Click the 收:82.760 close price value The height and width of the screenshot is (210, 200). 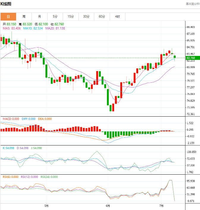pos(57,24)
